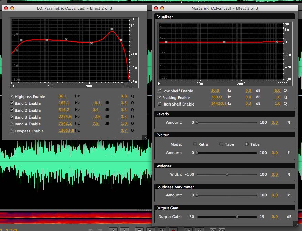Click the Output Gain value field

click(274, 217)
